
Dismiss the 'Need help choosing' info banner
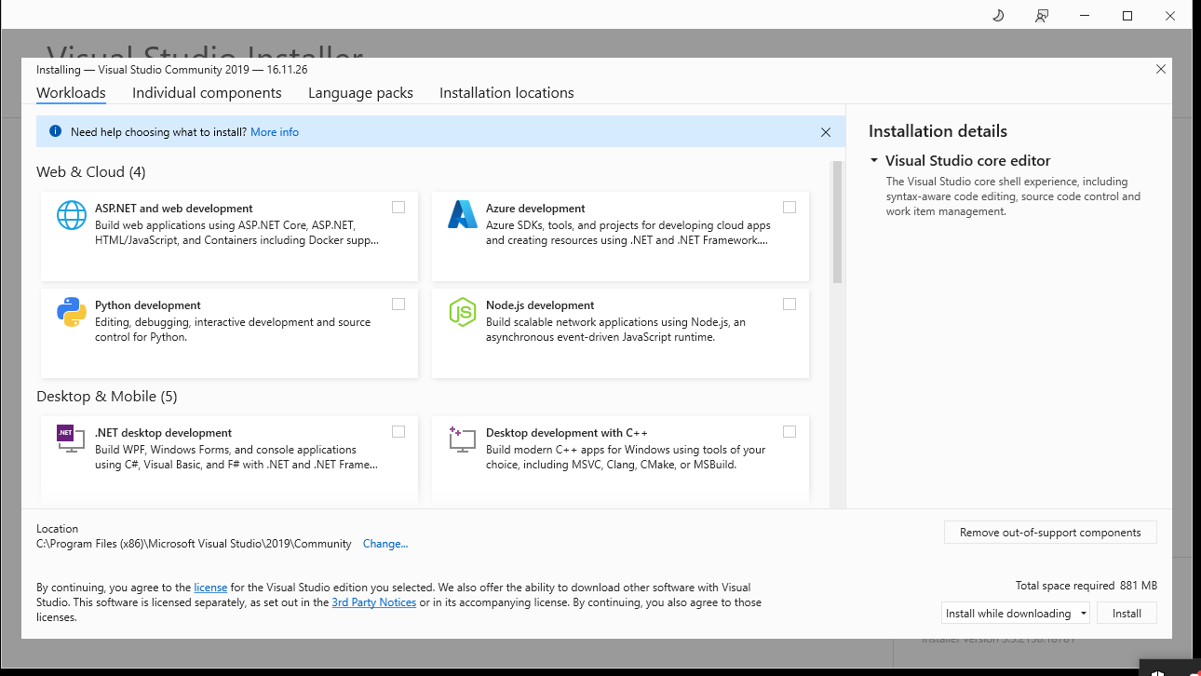point(826,132)
